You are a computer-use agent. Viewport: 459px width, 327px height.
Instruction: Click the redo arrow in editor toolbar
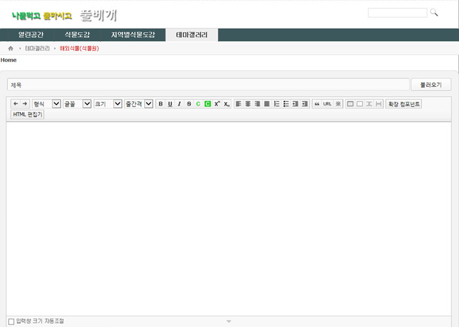[x=25, y=104]
